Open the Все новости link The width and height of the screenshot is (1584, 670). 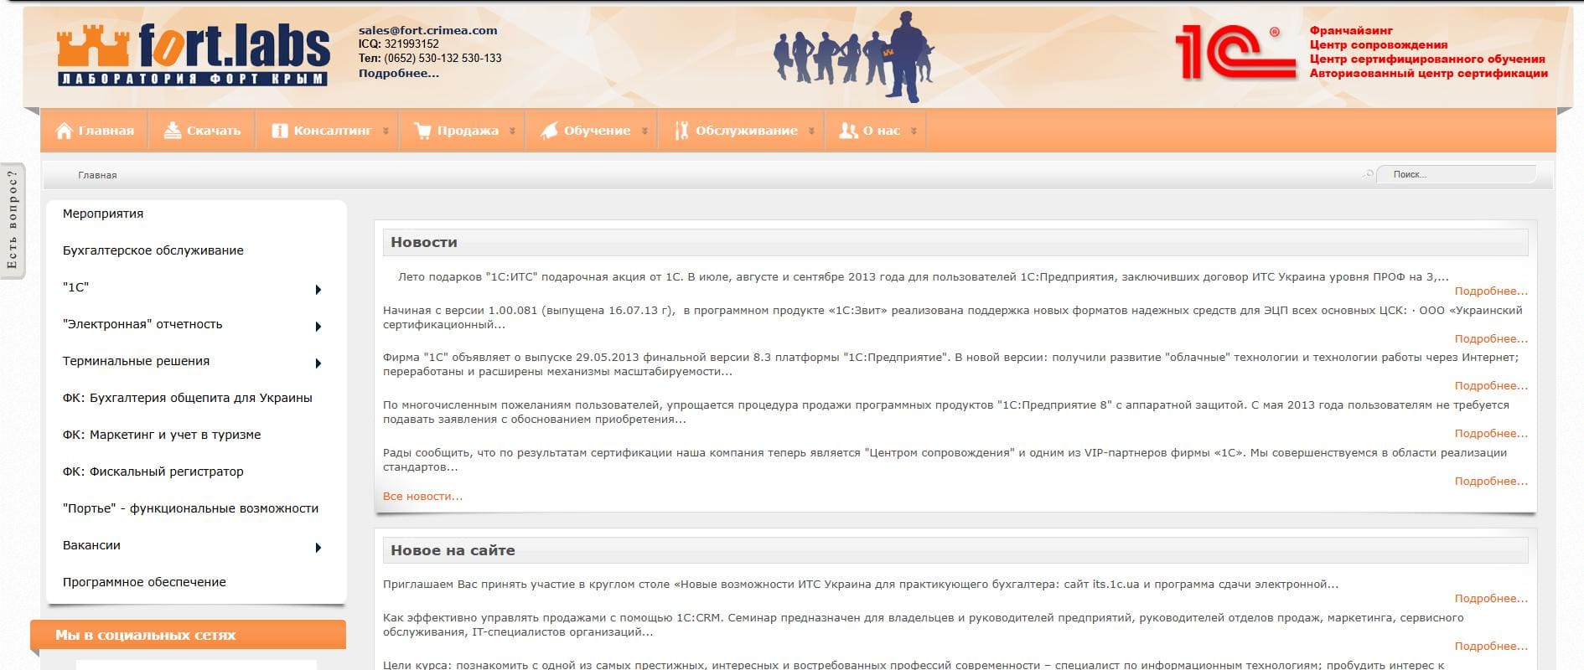(422, 497)
